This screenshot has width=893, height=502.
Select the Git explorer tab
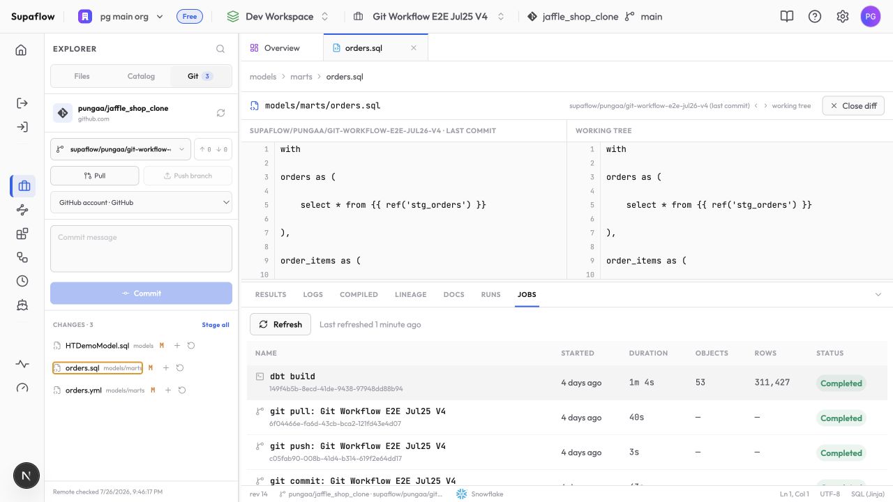[200, 76]
